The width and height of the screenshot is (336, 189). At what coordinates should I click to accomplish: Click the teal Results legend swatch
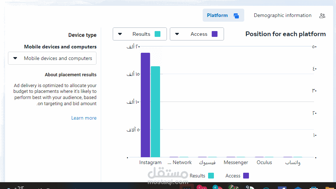pos(211,176)
